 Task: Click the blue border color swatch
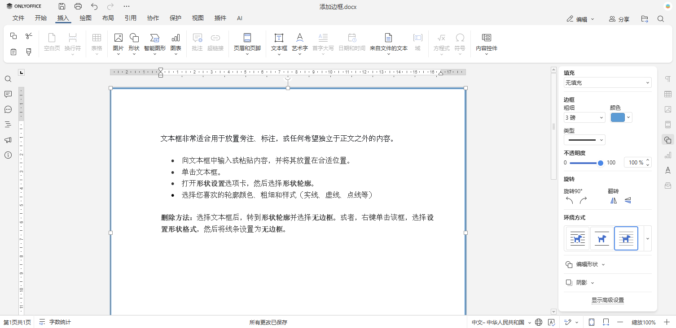[x=618, y=118]
